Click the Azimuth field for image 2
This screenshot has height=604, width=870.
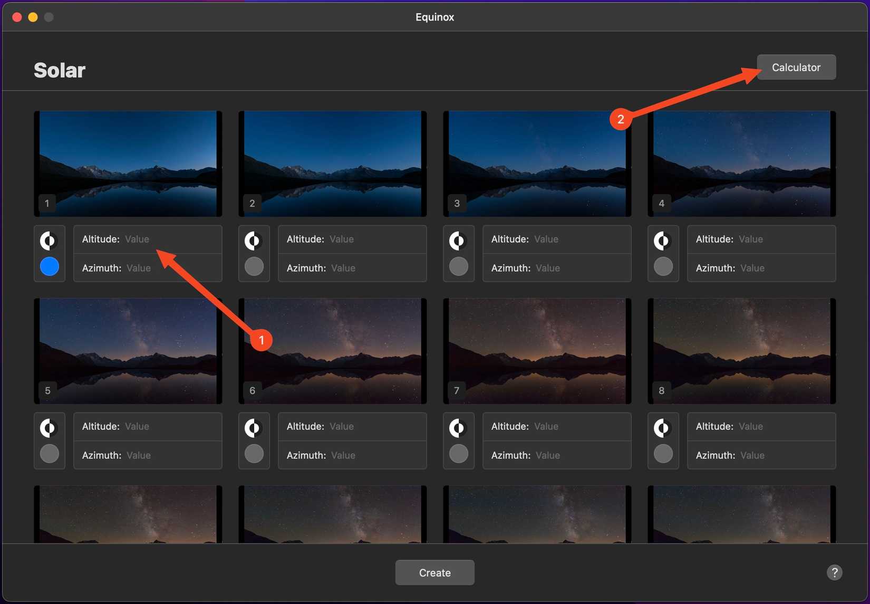click(352, 268)
